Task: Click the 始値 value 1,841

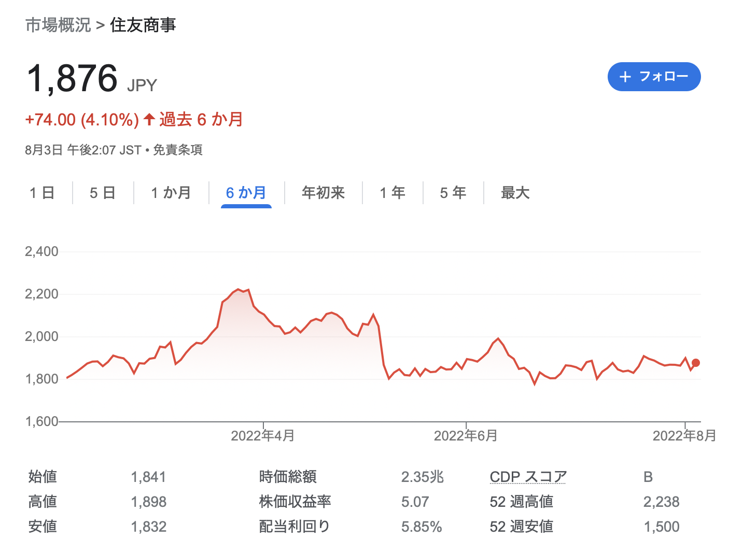Action: tap(148, 477)
